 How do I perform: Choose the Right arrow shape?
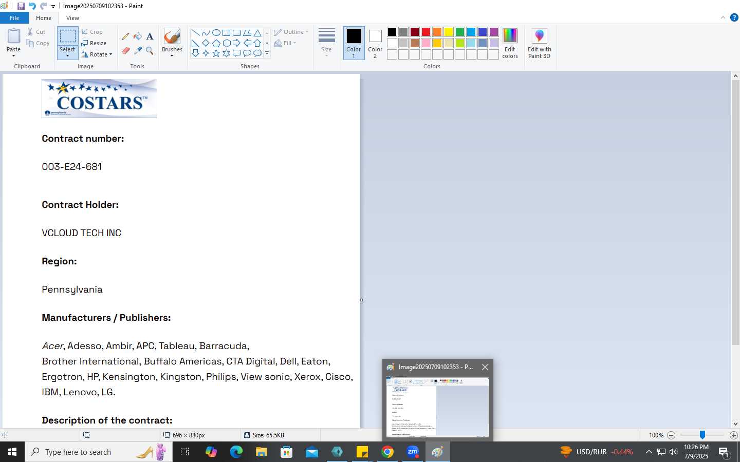coord(236,43)
